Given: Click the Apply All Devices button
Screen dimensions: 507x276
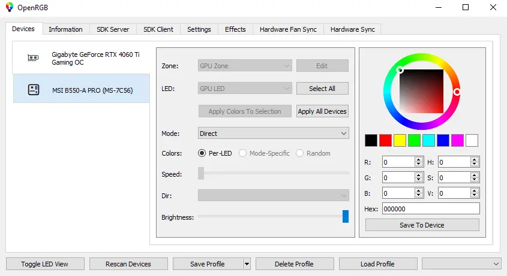Looking at the screenshot, I should point(322,111).
